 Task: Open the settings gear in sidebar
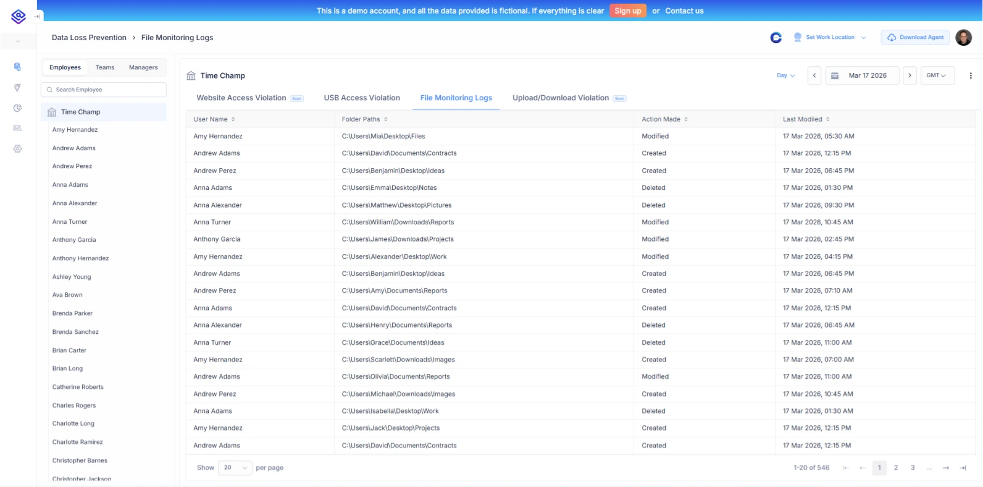(x=17, y=149)
